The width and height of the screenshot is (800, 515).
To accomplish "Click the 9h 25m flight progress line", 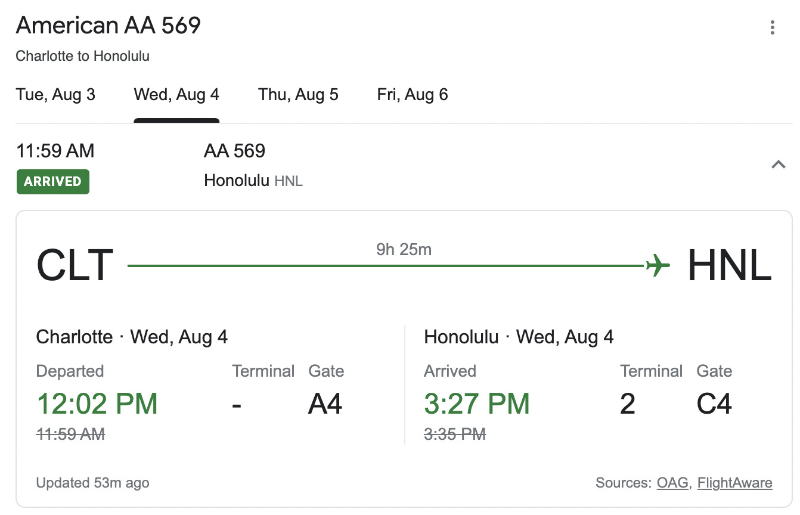I will tap(386, 265).
